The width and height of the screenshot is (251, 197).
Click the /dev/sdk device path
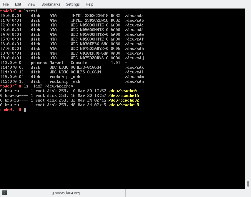(134, 68)
